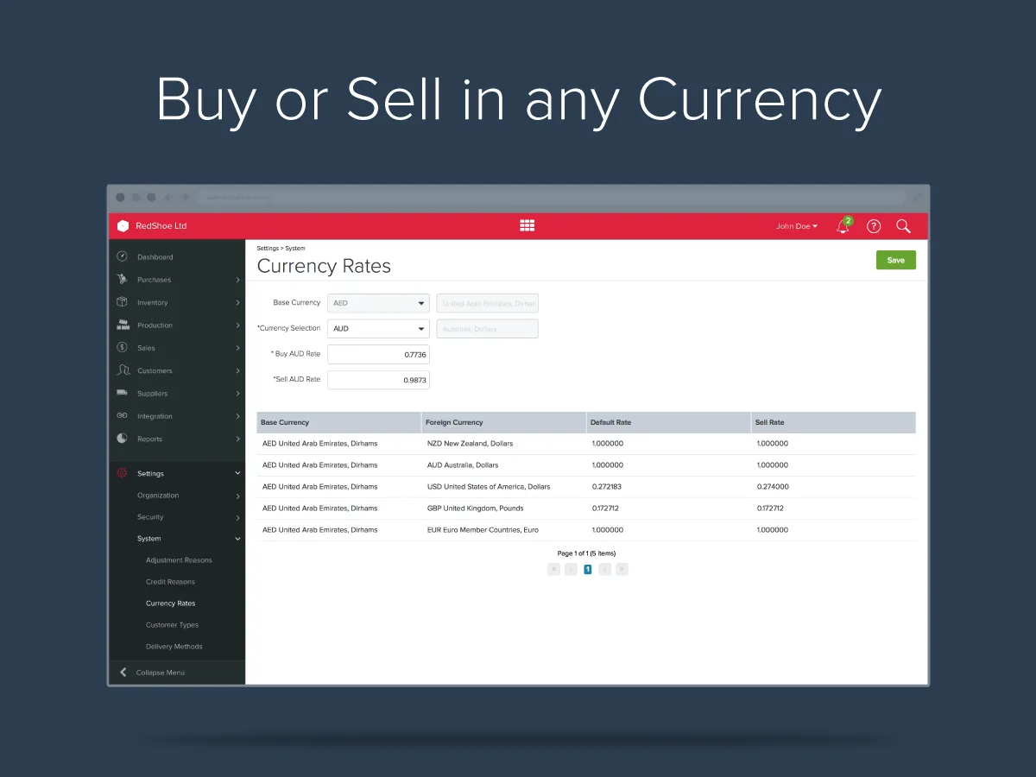This screenshot has height=777, width=1036.
Task: Sort by Sell Rate column header
Action: tap(833, 422)
